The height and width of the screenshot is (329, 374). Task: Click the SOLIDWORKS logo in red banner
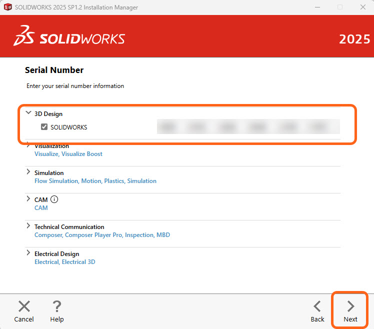pos(69,37)
